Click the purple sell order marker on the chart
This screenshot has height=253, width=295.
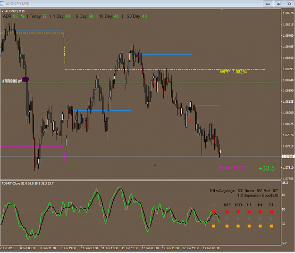click(x=25, y=80)
